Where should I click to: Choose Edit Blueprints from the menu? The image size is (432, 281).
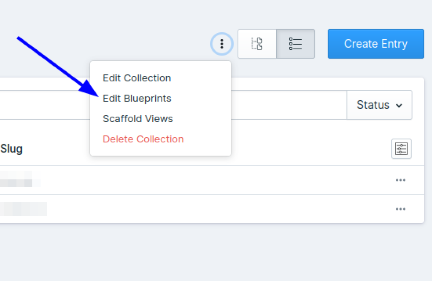[137, 98]
